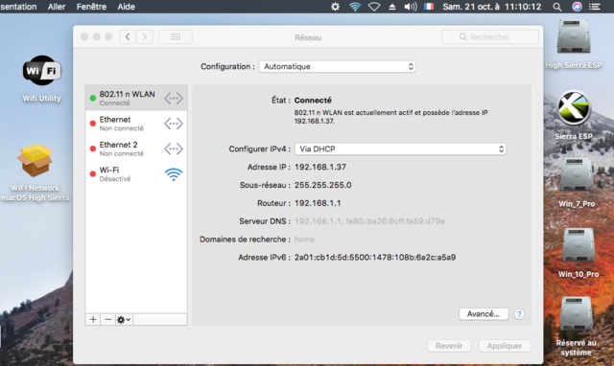The height and width of the screenshot is (366, 614).
Task: Open Spotlight search magnifier in menu bar
Action: point(557,7)
